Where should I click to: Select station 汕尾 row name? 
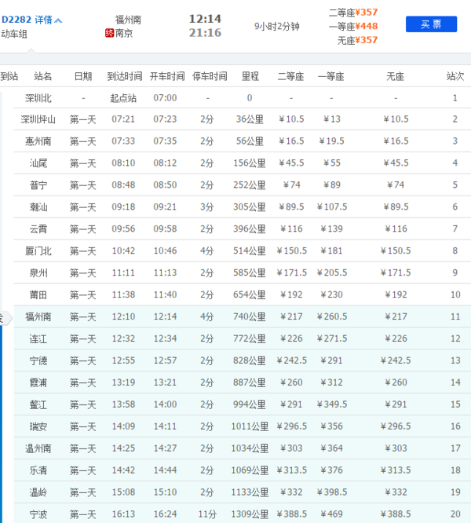(x=38, y=163)
